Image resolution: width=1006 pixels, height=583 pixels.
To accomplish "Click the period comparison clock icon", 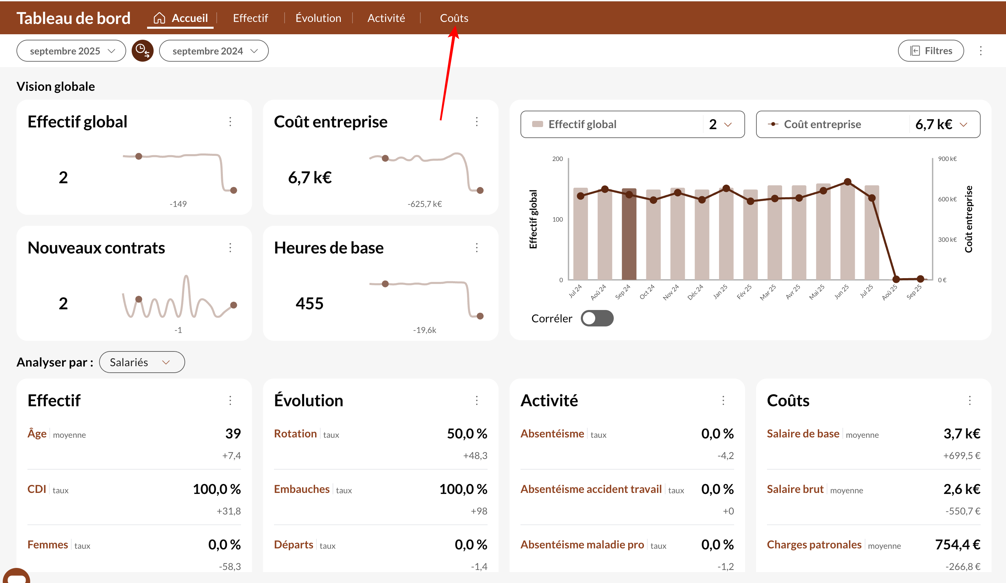I will 143,51.
